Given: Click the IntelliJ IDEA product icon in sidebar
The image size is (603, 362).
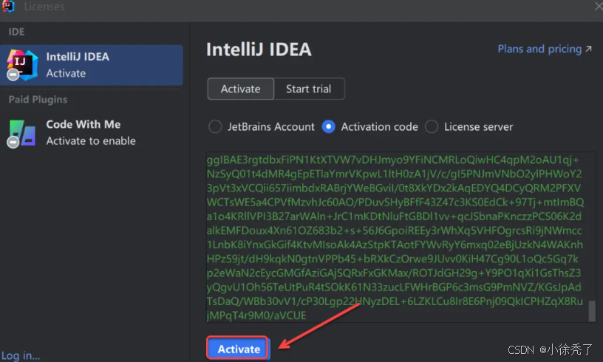Looking at the screenshot, I should click(21, 65).
